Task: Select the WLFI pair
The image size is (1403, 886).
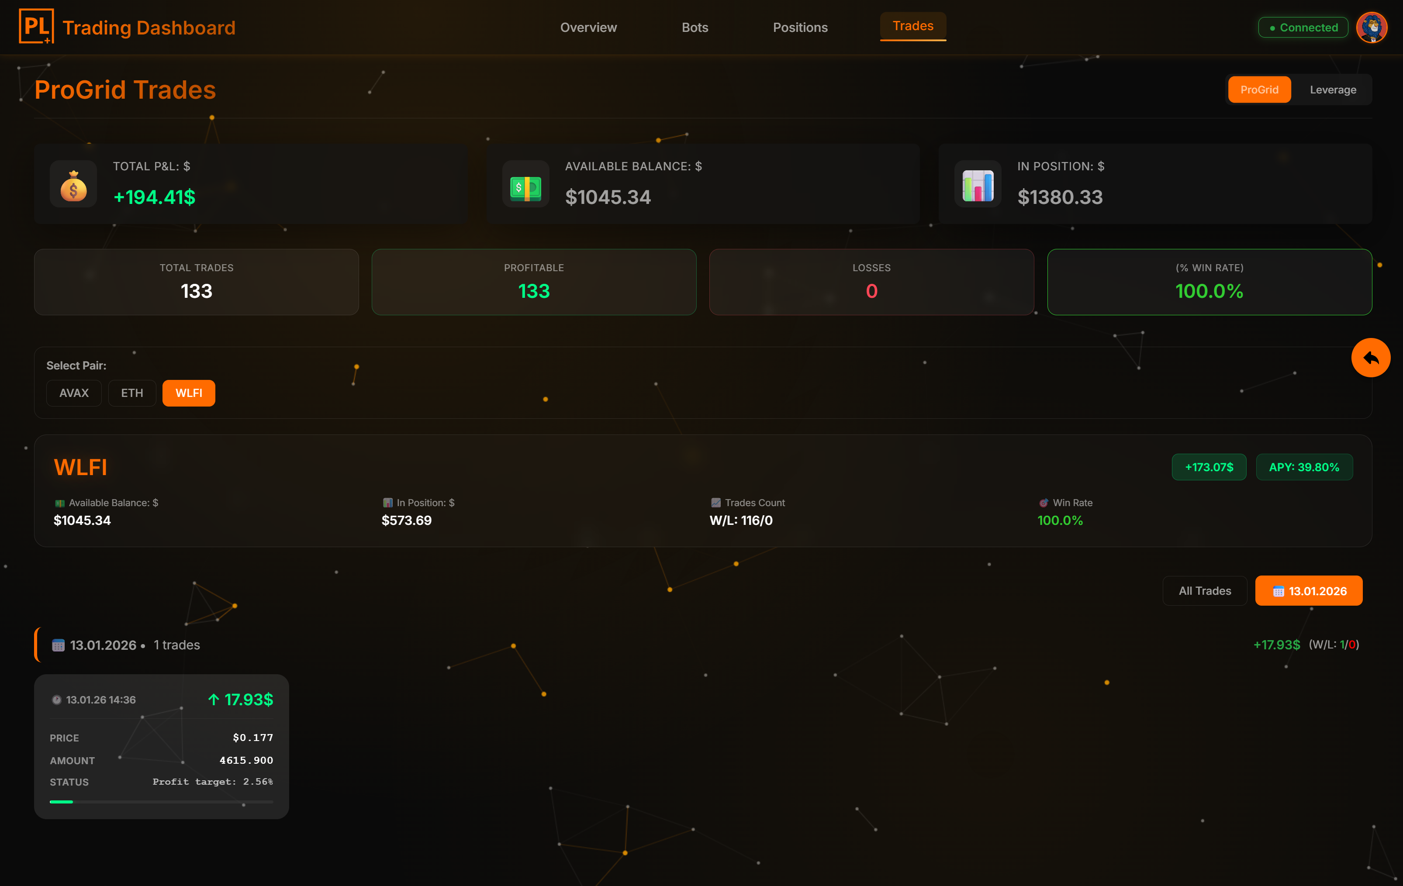Action: click(189, 393)
